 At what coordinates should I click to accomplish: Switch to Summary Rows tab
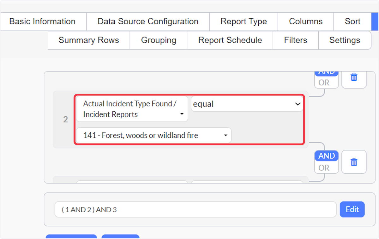click(x=89, y=40)
